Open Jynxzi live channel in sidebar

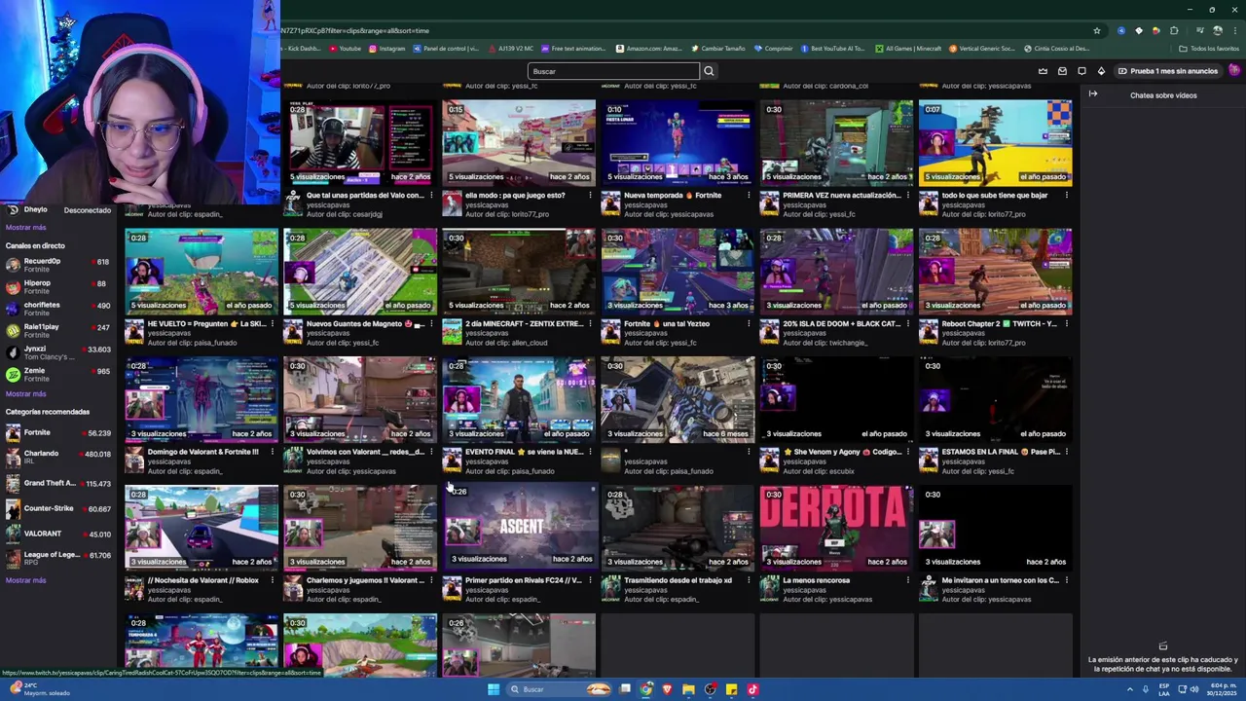point(56,352)
